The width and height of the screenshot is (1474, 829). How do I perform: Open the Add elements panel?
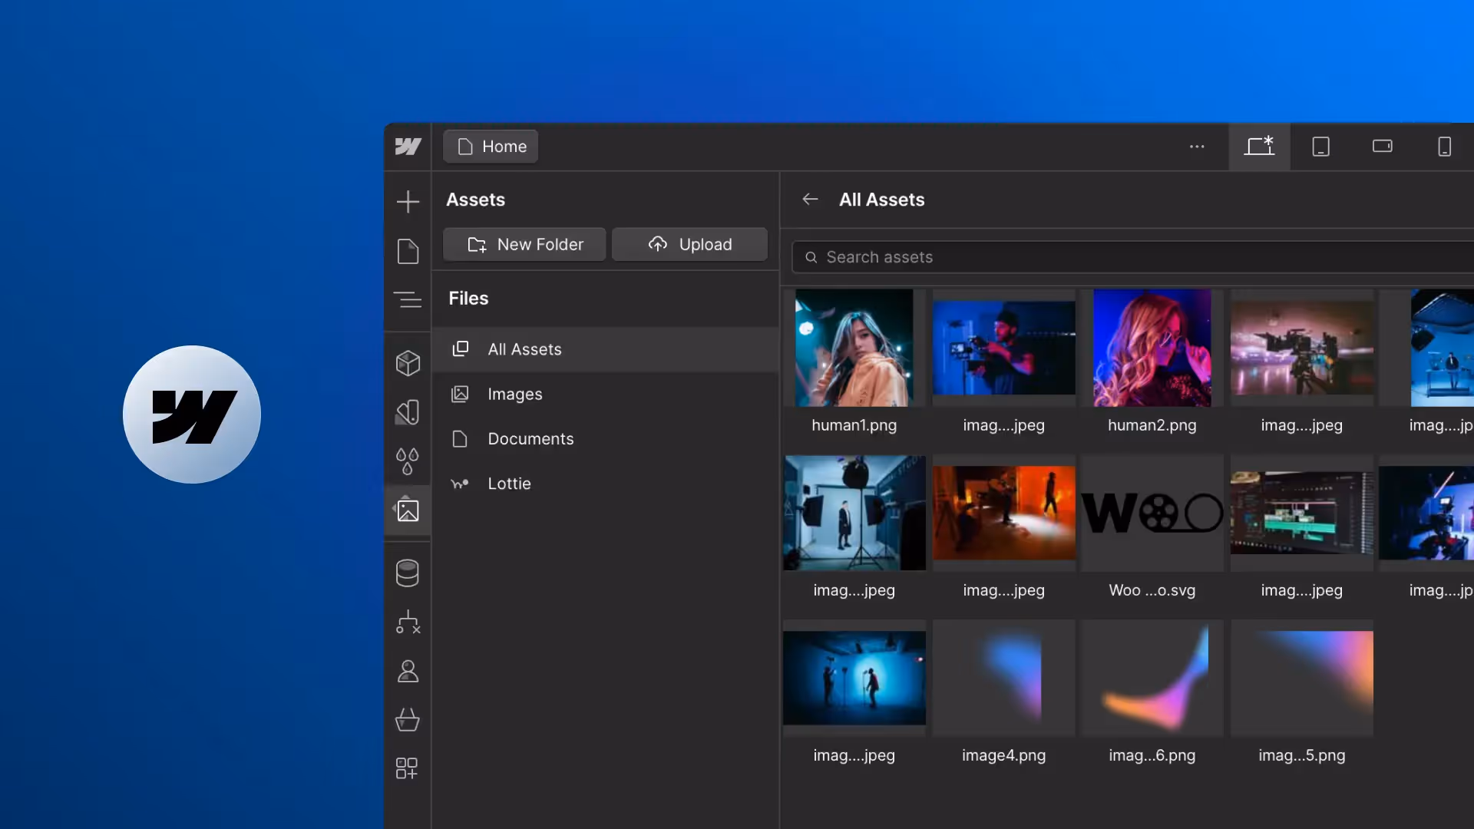408,202
